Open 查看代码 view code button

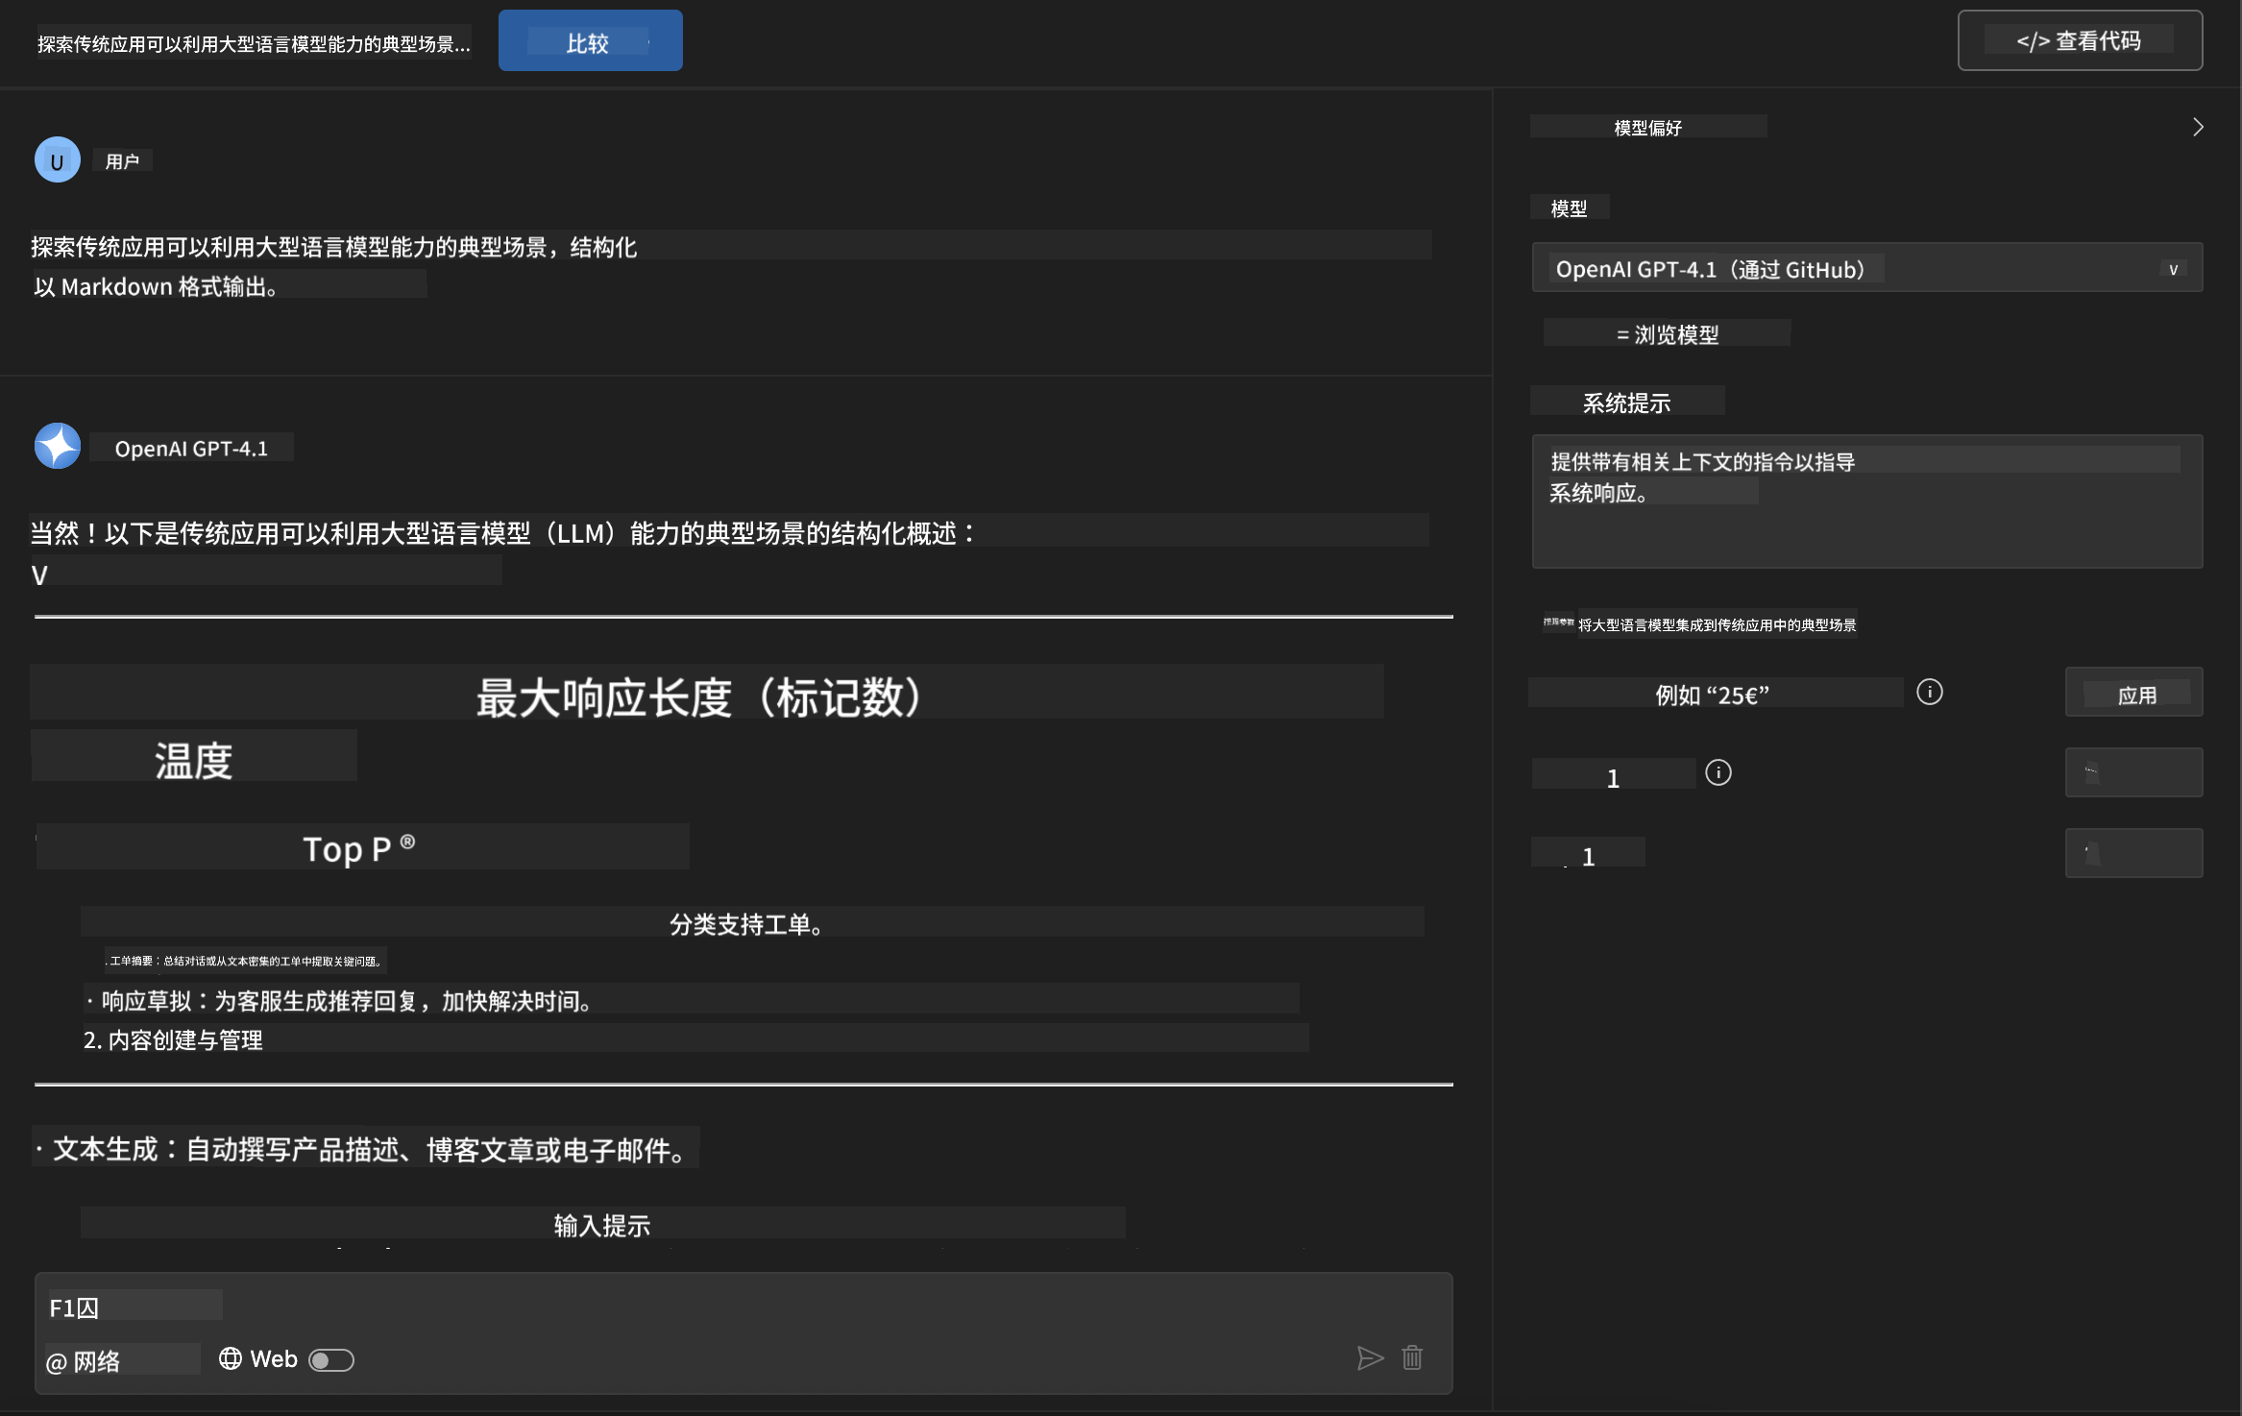click(x=2079, y=41)
